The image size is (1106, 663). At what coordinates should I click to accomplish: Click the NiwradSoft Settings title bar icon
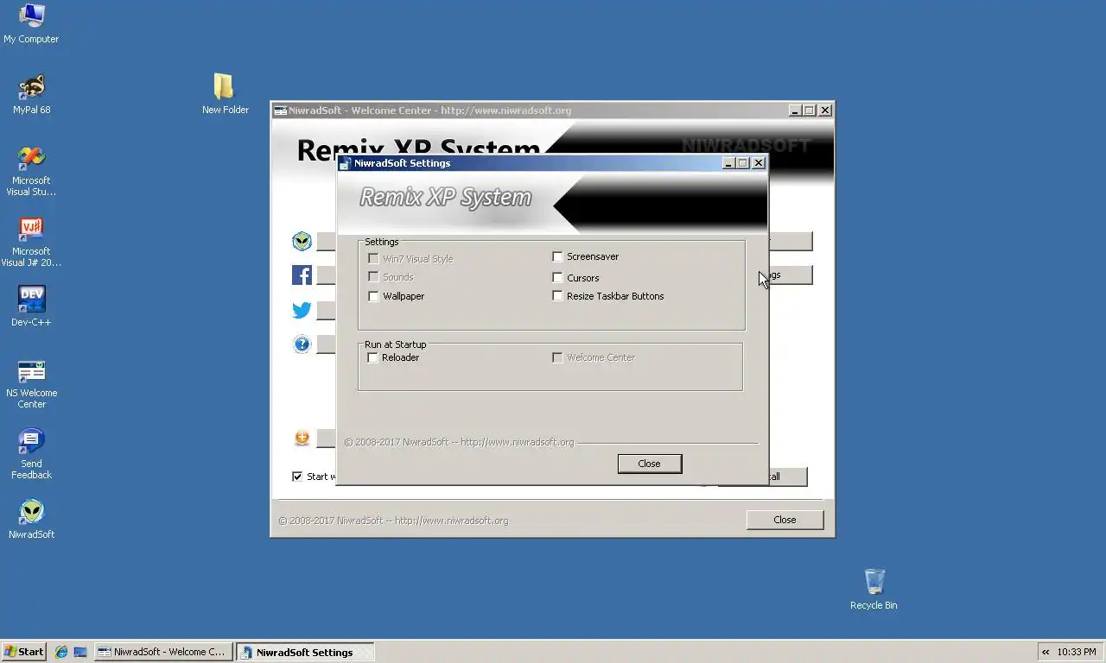tap(345, 163)
